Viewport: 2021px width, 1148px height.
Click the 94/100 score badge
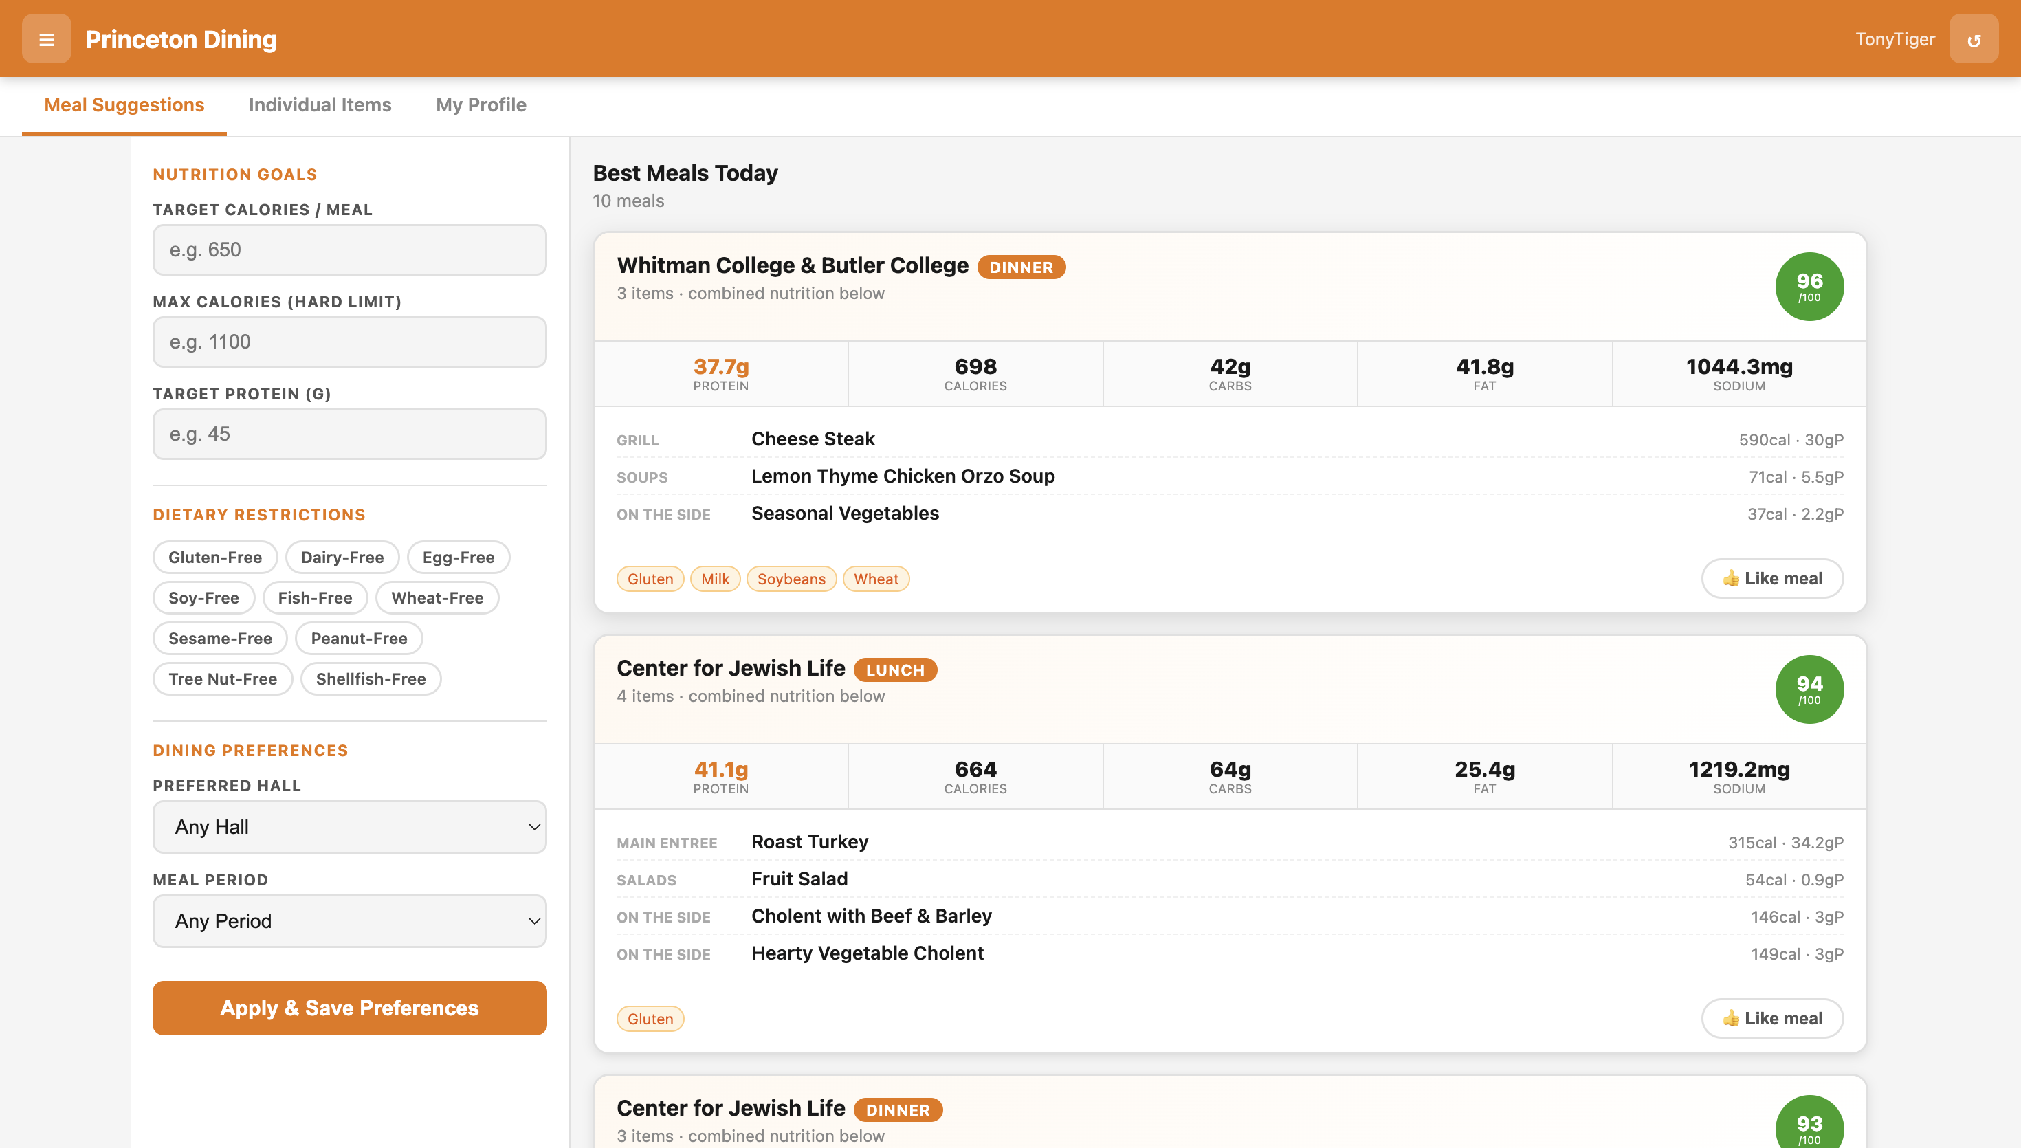tap(1809, 689)
